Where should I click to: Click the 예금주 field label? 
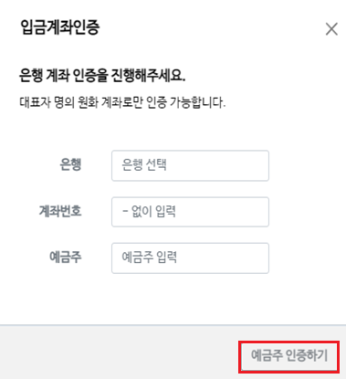point(66,258)
